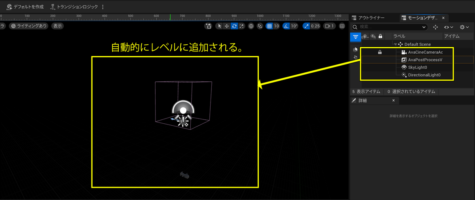Toggle world/local coordinate space globe

tap(251, 26)
